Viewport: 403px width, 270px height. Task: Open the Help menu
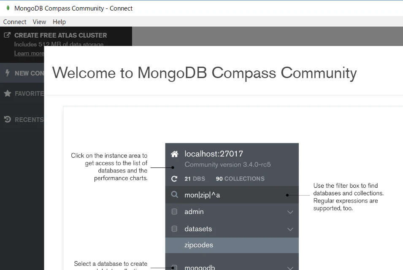[x=60, y=22]
